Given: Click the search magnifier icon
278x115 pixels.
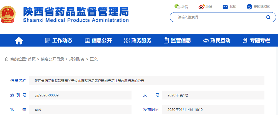Looking at the screenshot, I should tap(268, 17).
